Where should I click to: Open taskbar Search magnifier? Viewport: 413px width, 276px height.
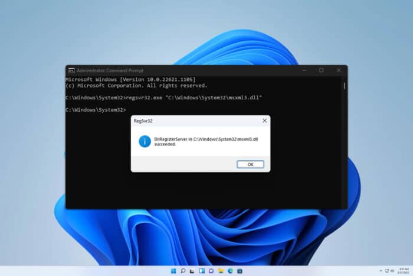click(183, 271)
